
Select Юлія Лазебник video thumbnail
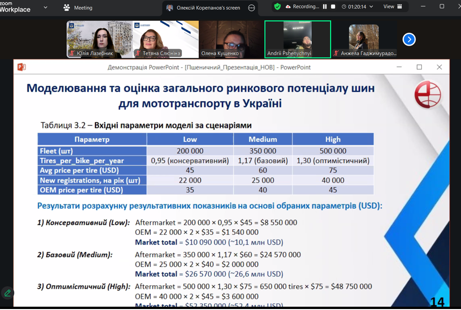pyautogui.click(x=99, y=39)
